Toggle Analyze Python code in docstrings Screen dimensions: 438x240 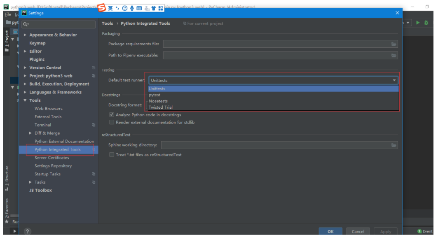click(112, 115)
